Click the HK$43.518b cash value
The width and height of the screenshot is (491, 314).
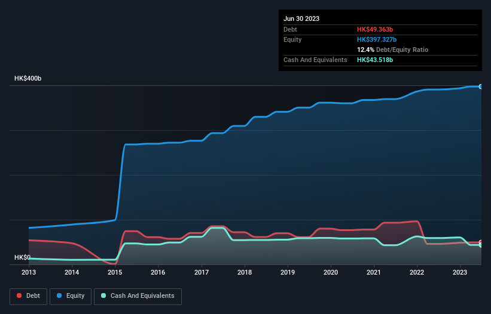(x=375, y=60)
